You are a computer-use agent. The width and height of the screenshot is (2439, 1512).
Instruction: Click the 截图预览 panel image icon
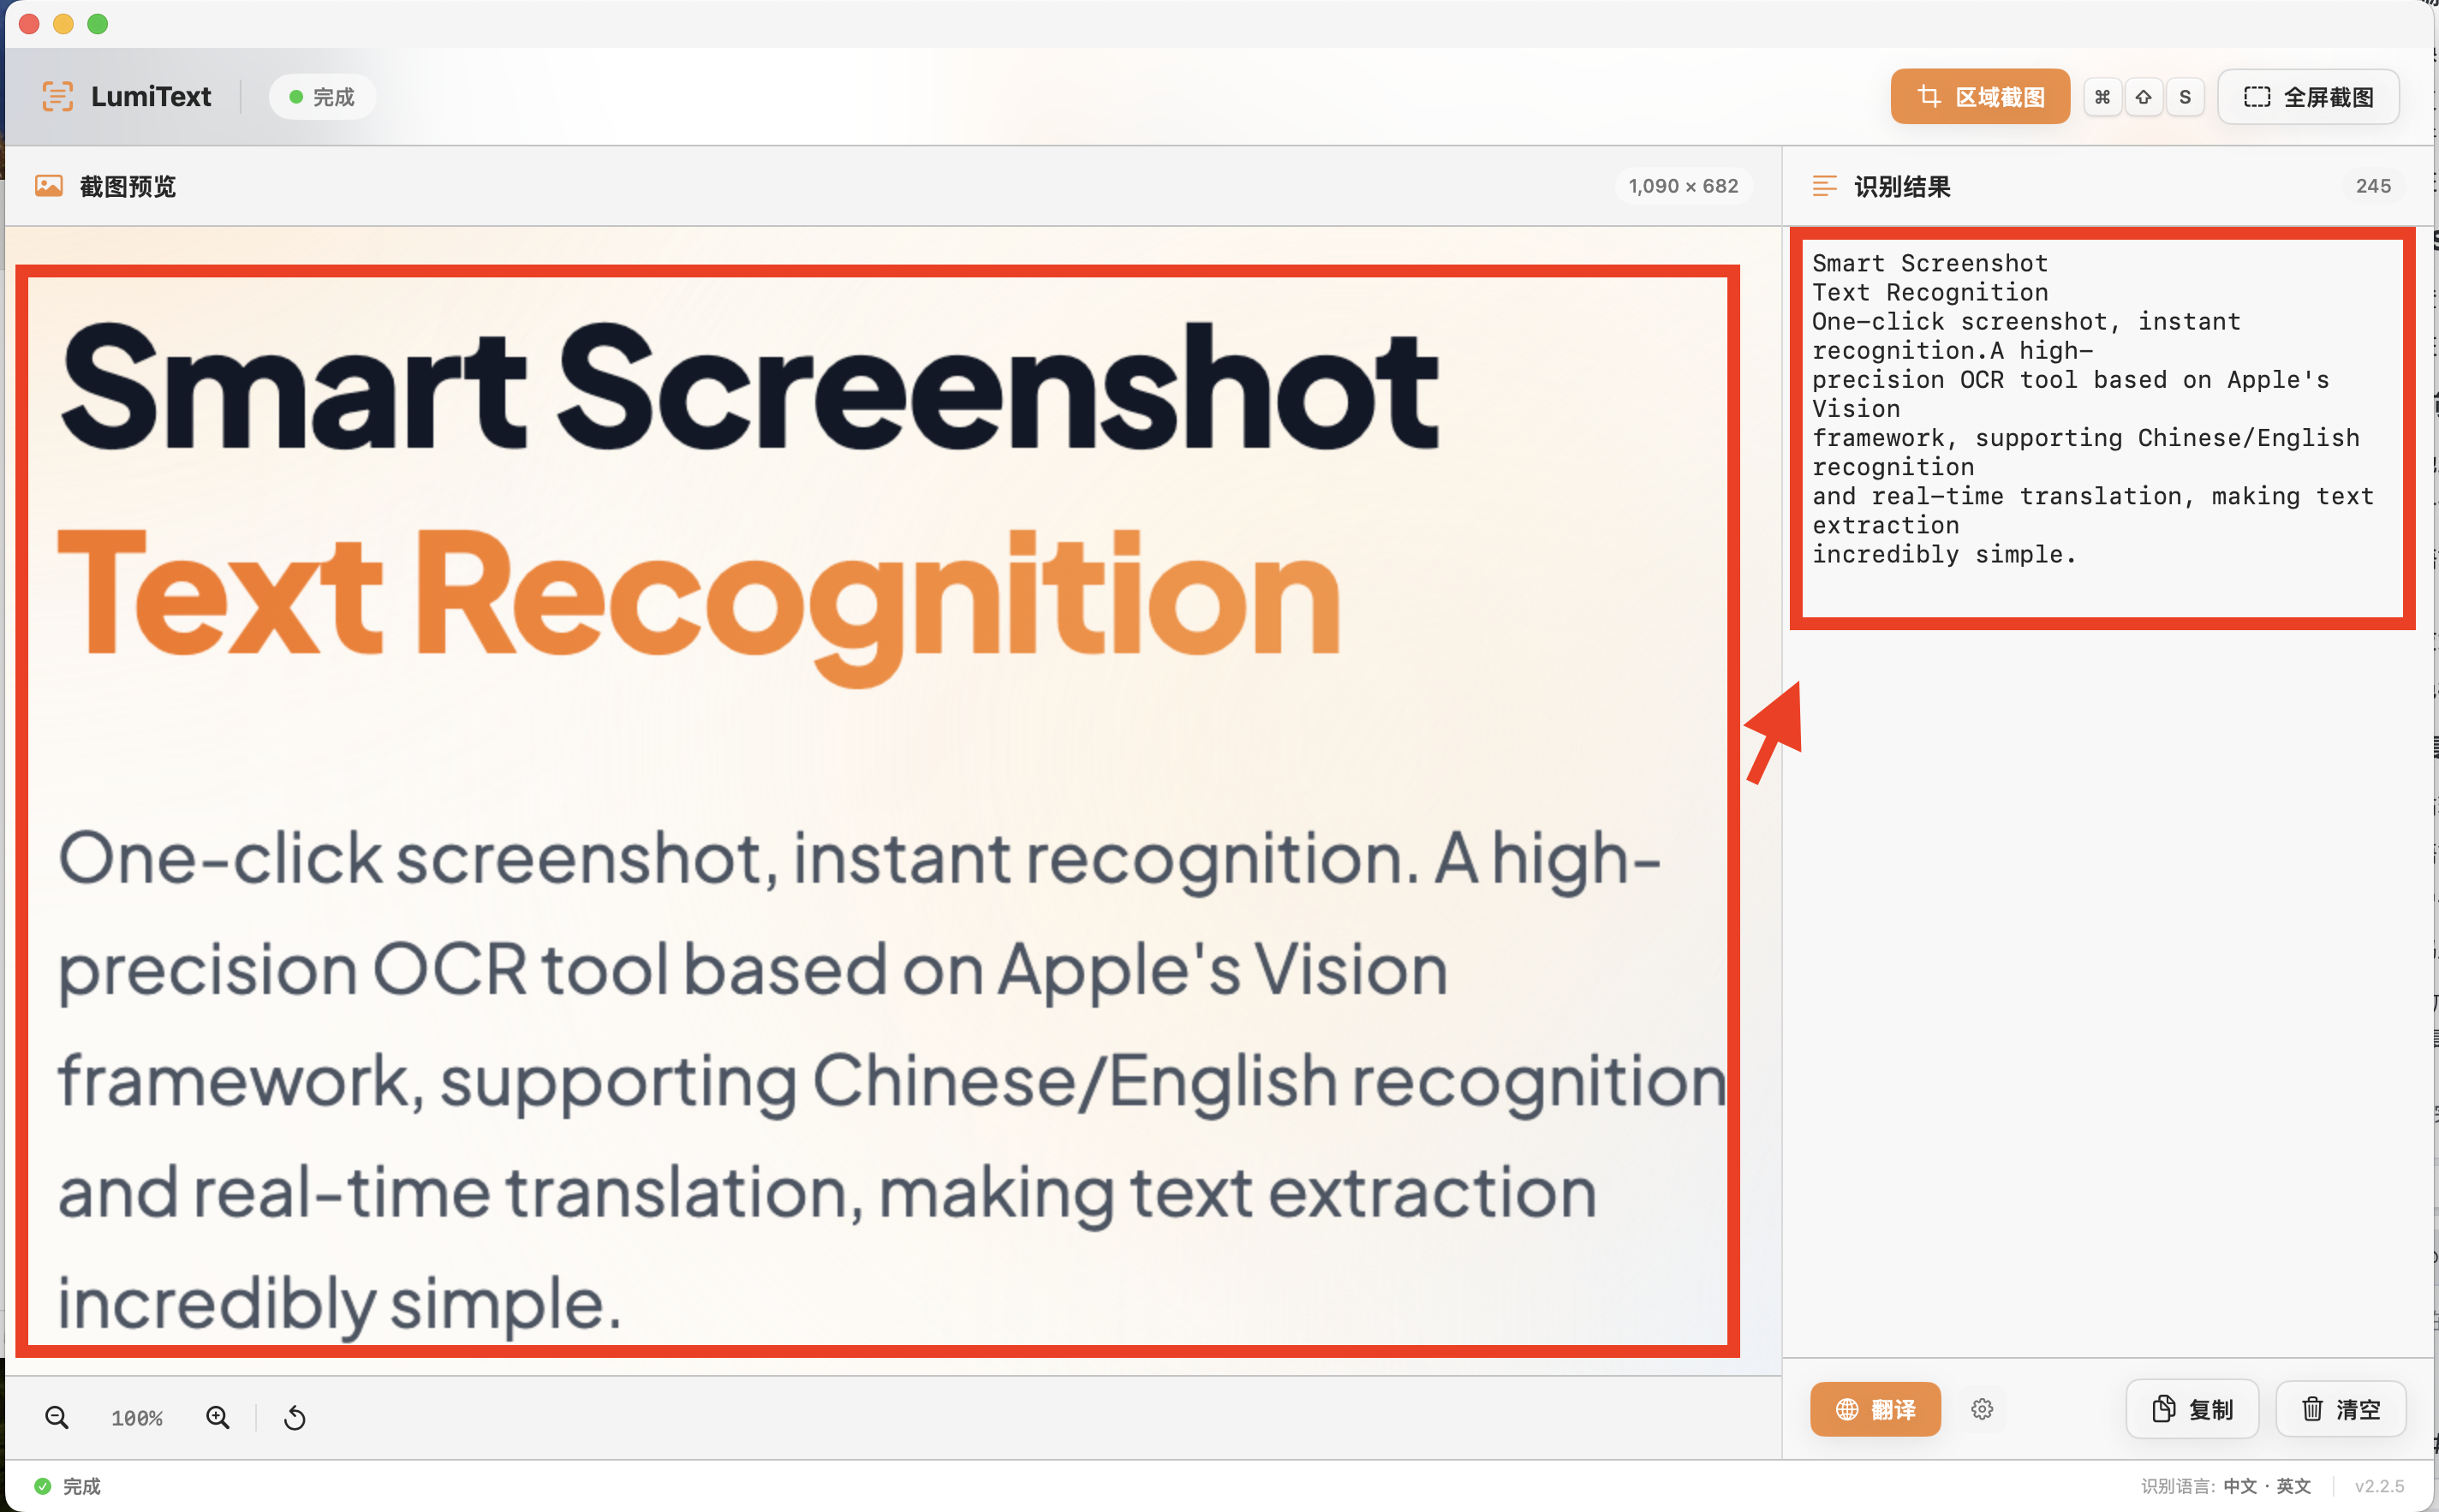tap(48, 186)
